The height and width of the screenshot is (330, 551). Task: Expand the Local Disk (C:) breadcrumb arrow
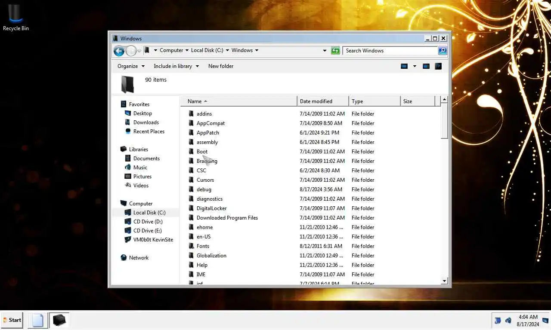[x=227, y=50]
